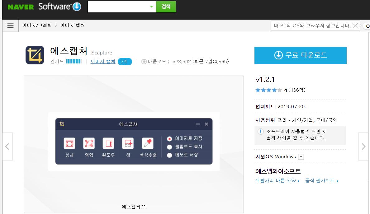Open the hamburger menu icon
The image size is (370, 214).
[10, 26]
